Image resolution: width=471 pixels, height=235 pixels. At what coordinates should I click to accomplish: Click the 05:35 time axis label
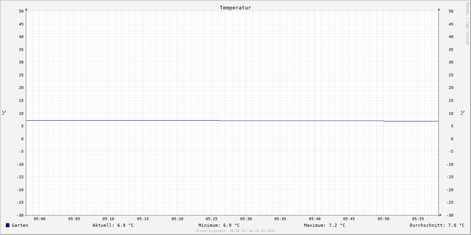pos(280,219)
